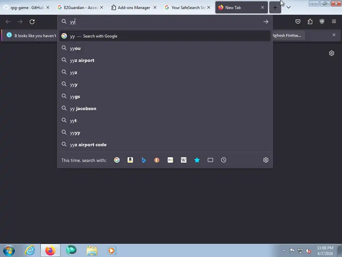
Task: Use the Wikipedia search engine icon
Action: tap(184, 160)
